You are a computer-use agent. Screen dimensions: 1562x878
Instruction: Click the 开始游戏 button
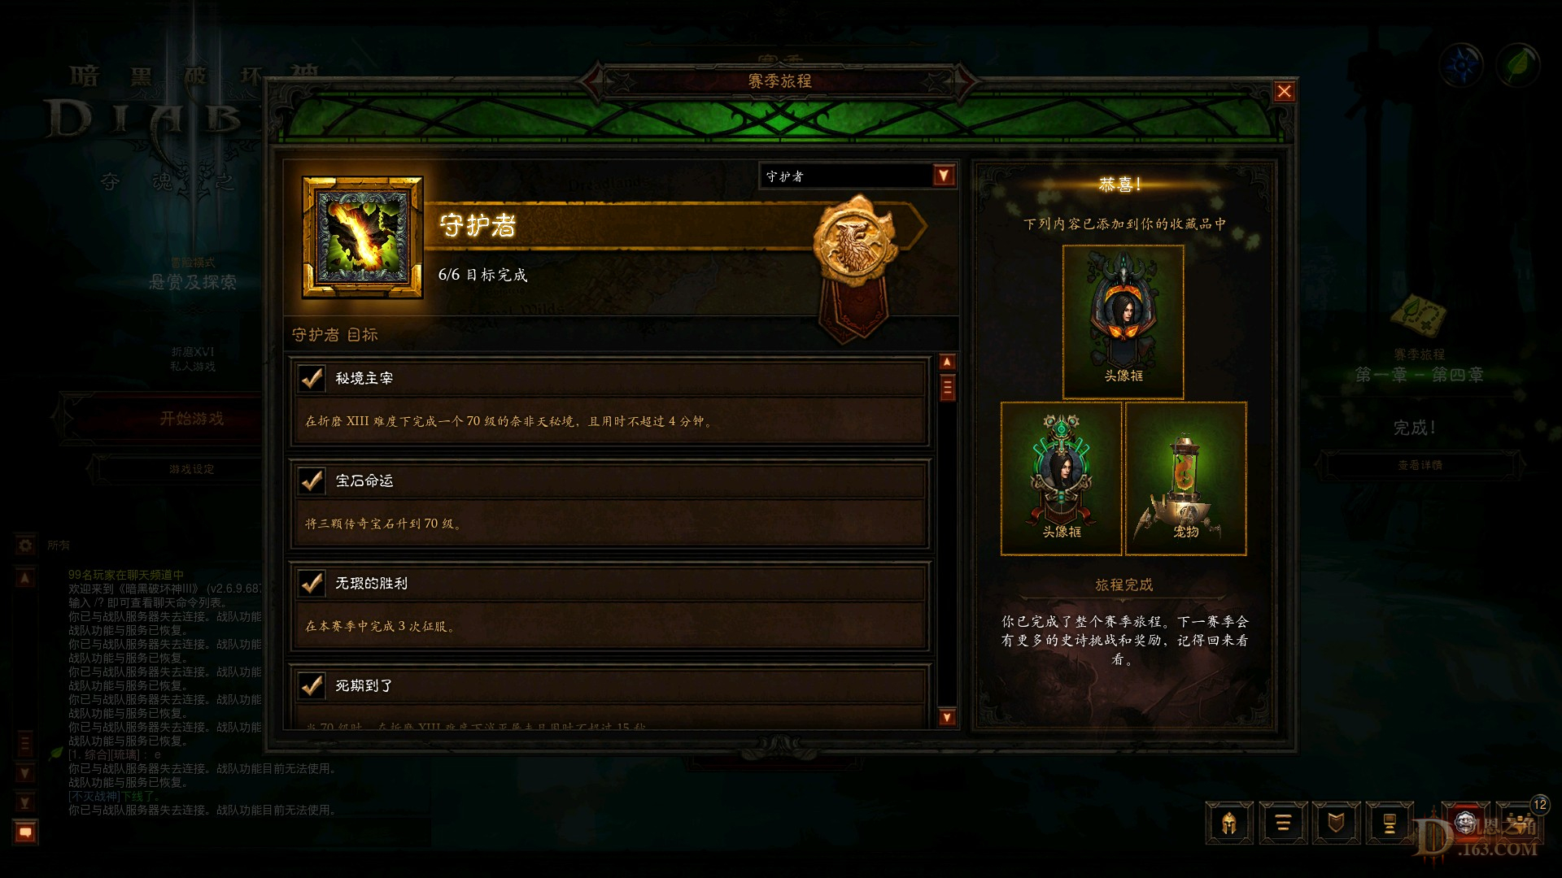tap(191, 419)
